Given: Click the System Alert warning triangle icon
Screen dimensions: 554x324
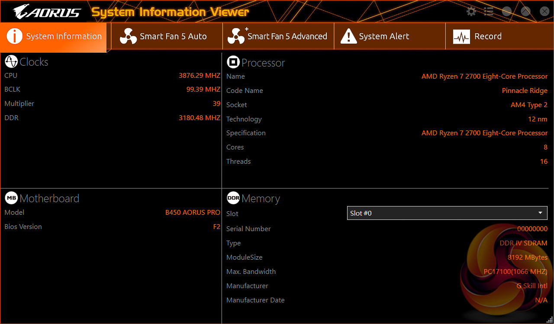Looking at the screenshot, I should 348,37.
